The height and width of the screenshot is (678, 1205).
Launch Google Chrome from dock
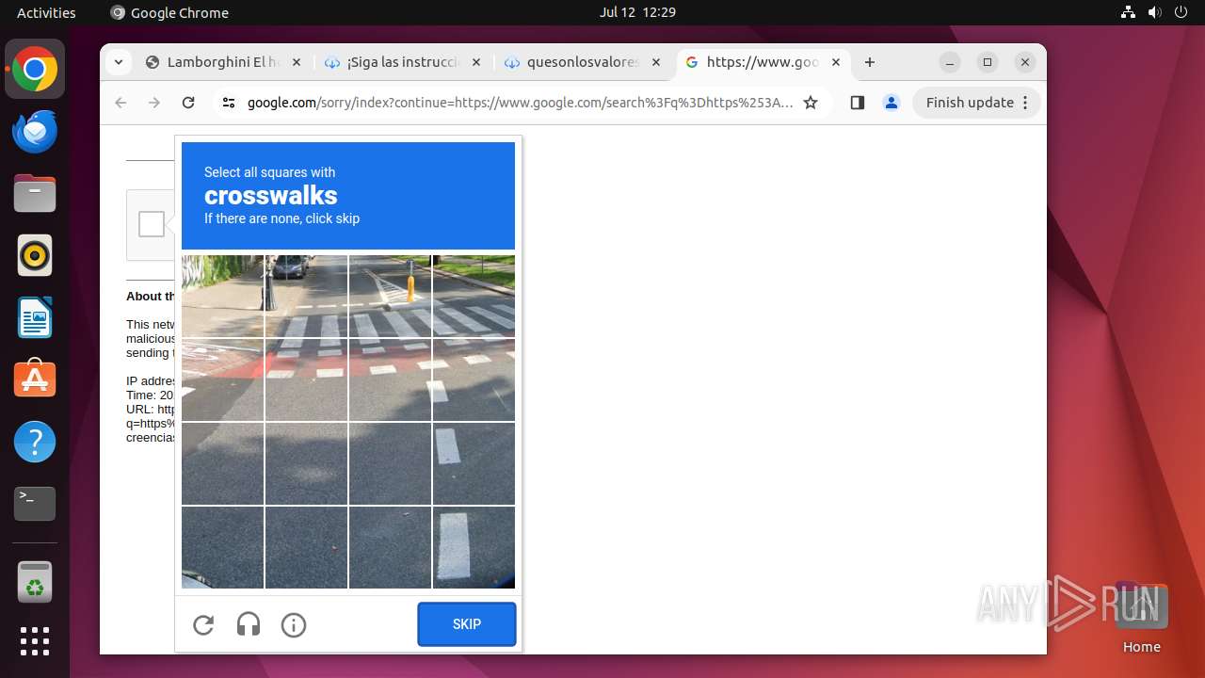35,69
